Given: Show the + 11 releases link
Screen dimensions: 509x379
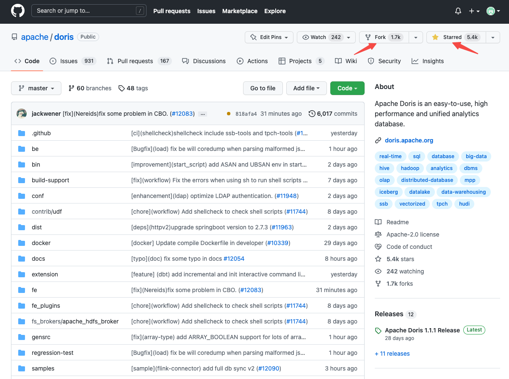Looking at the screenshot, I should (392, 354).
